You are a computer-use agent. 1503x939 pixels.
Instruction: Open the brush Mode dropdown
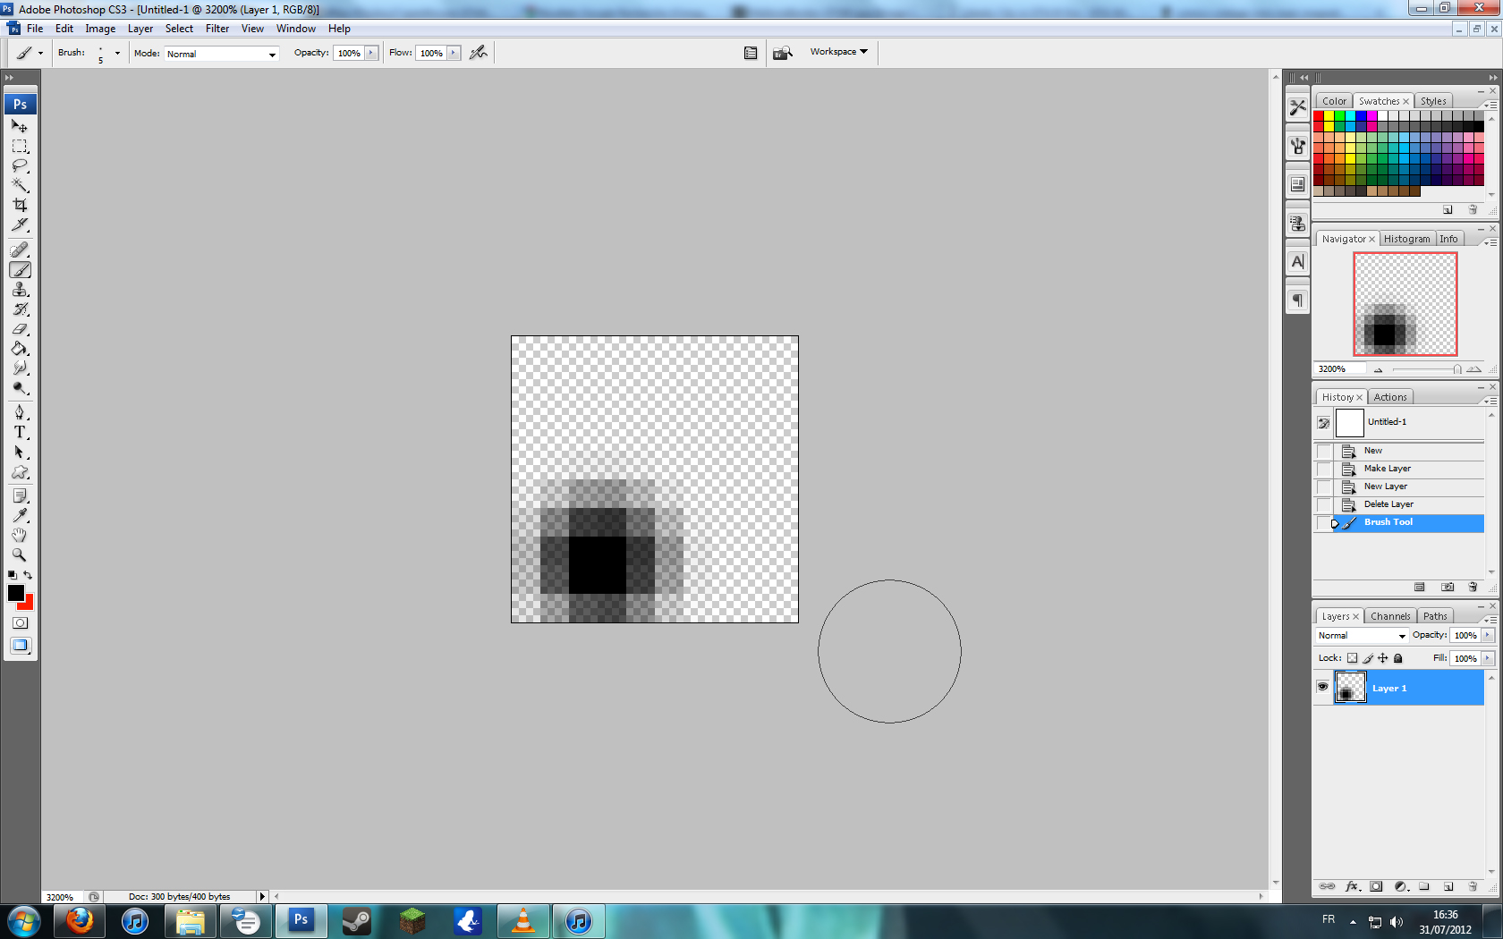[x=221, y=54]
